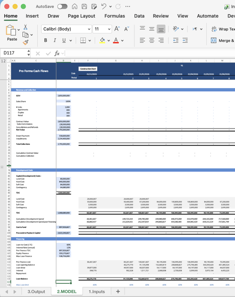Open the Borders dropdown arrow
This screenshot has height=297, width=235.
point(90,41)
